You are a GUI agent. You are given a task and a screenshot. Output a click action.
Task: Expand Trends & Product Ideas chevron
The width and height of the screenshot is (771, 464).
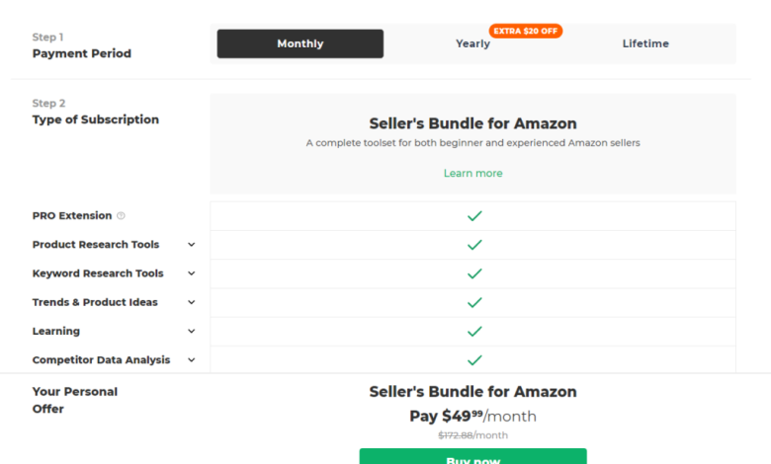coord(192,302)
